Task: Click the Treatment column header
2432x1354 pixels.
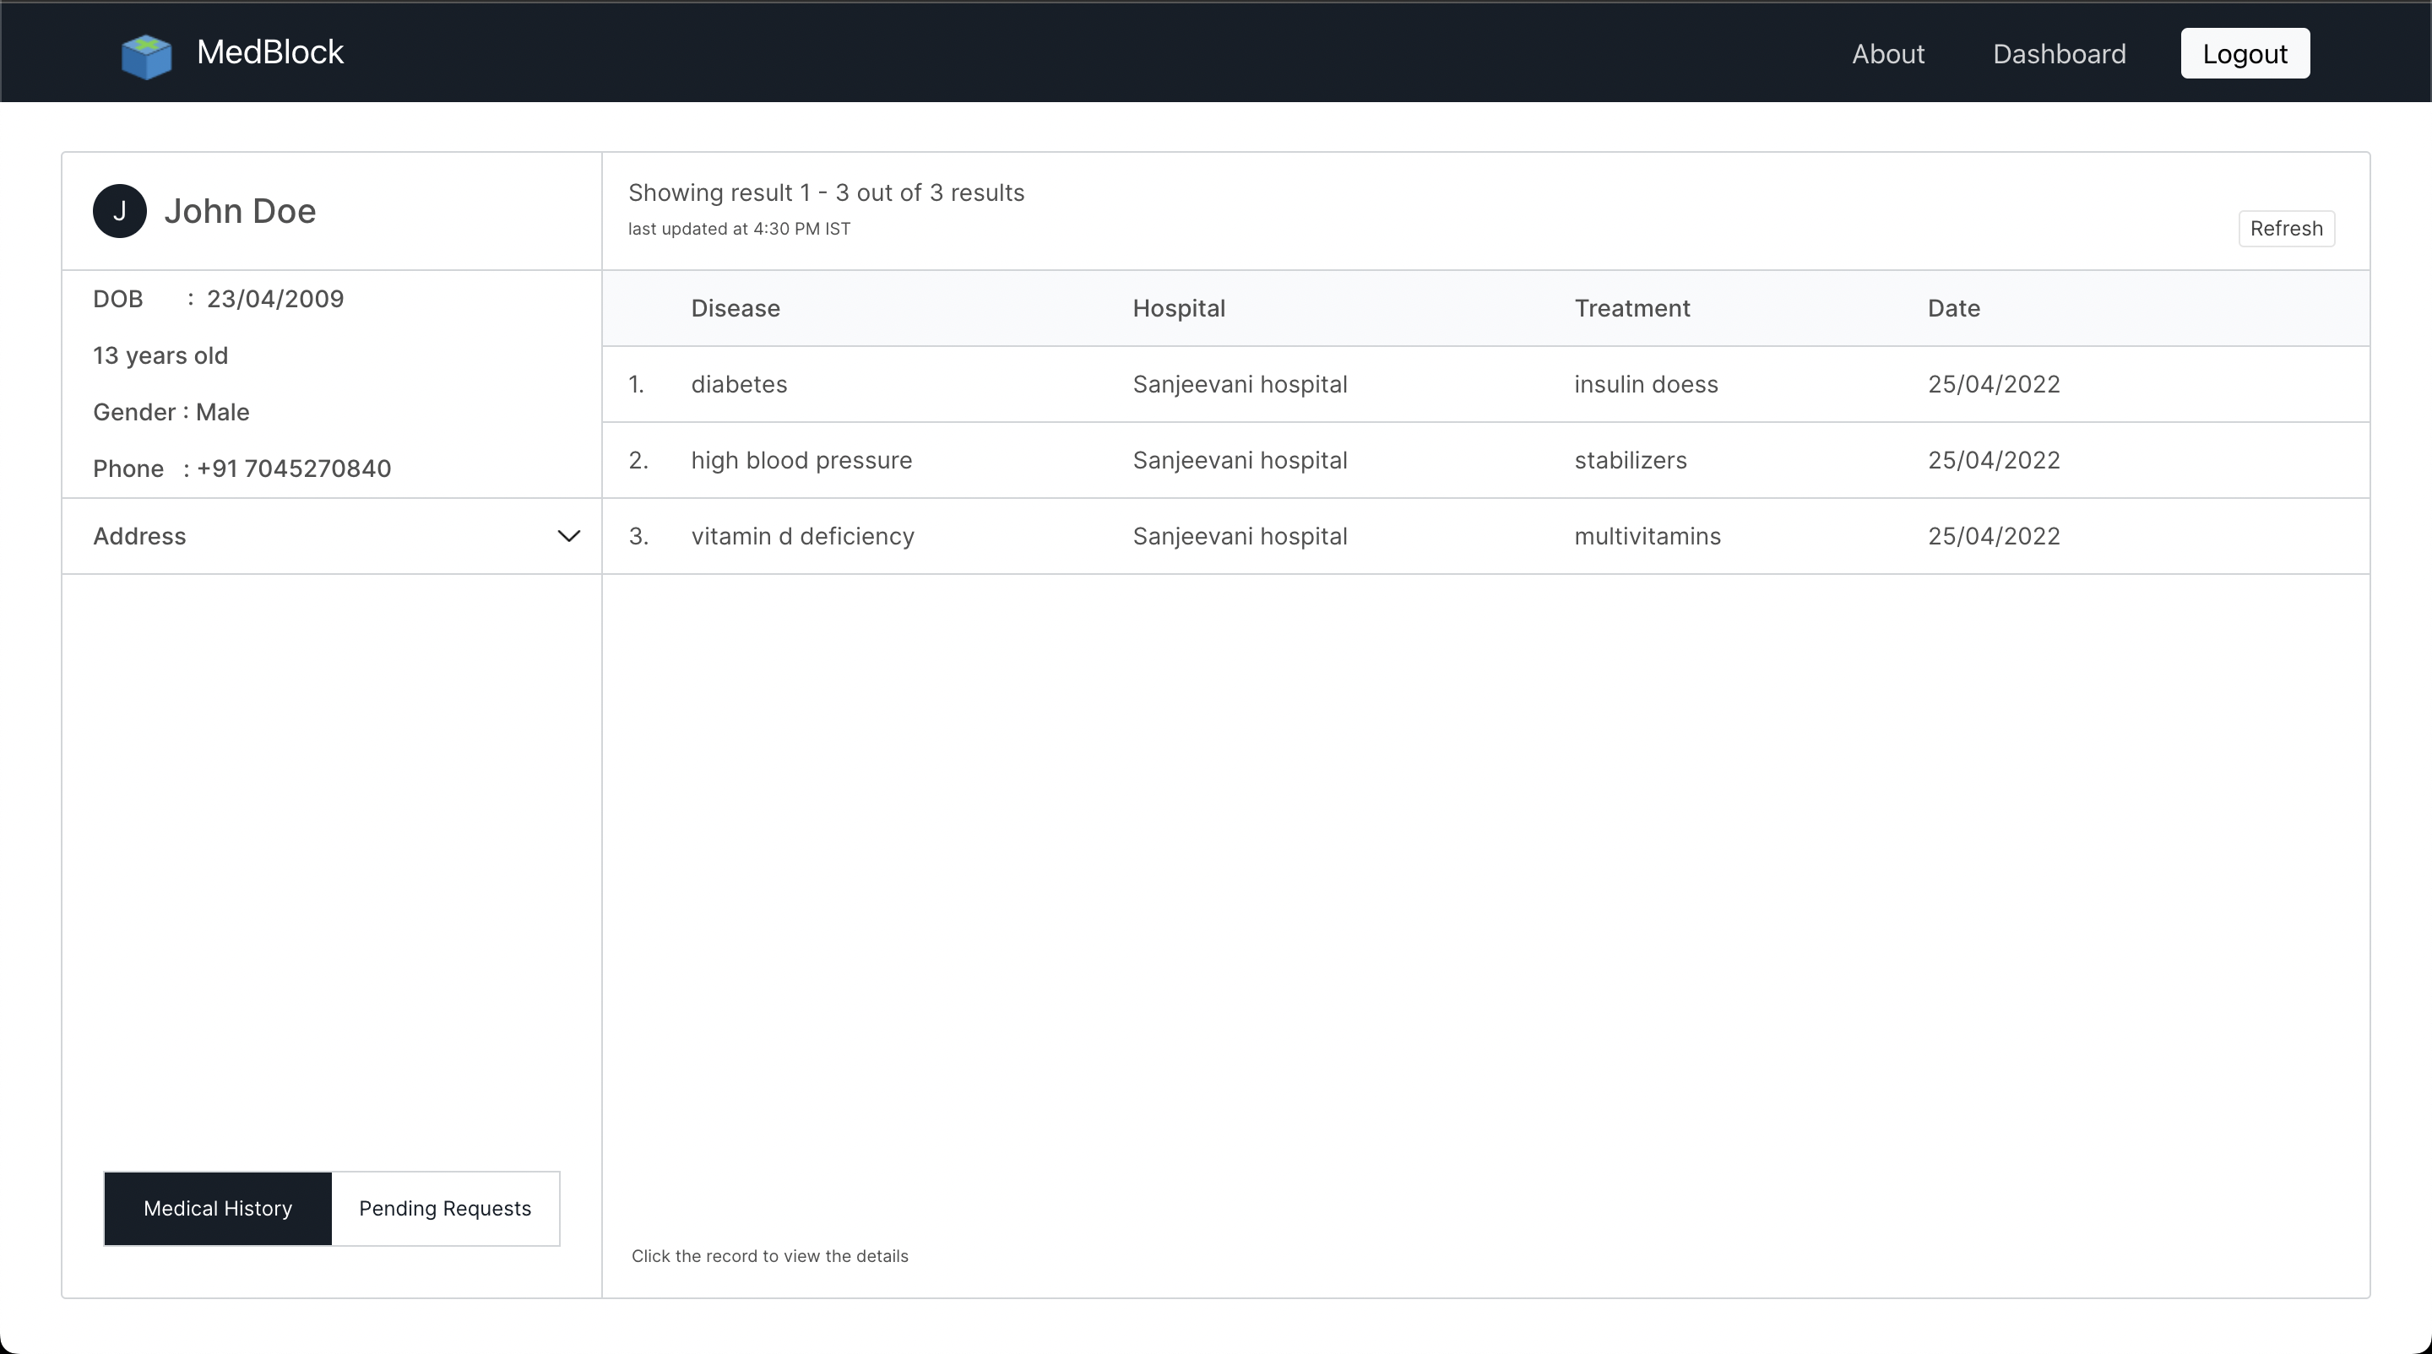Action: click(1631, 309)
